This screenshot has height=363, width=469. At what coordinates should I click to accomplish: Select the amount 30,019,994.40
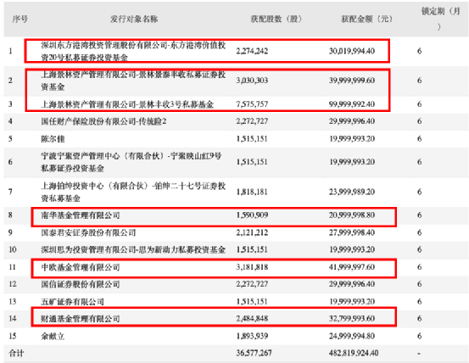pyautogui.click(x=352, y=51)
